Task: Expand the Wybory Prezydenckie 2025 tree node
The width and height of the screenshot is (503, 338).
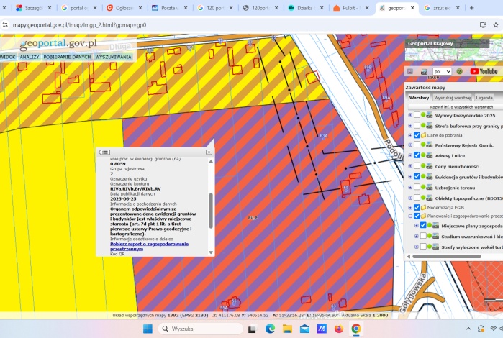Action: coord(410,115)
